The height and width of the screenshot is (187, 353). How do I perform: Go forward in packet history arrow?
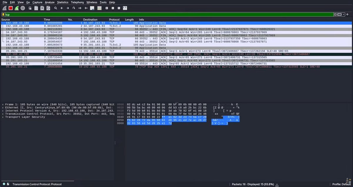[68, 8]
